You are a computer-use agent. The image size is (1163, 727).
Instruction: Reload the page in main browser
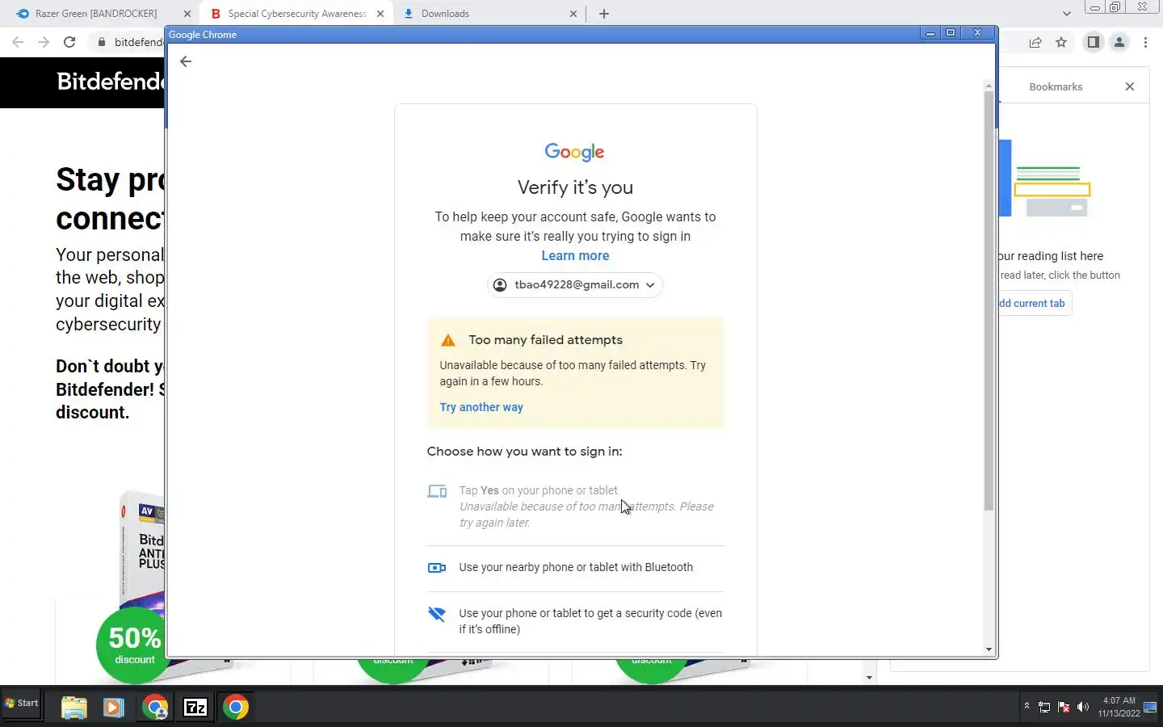(x=69, y=42)
